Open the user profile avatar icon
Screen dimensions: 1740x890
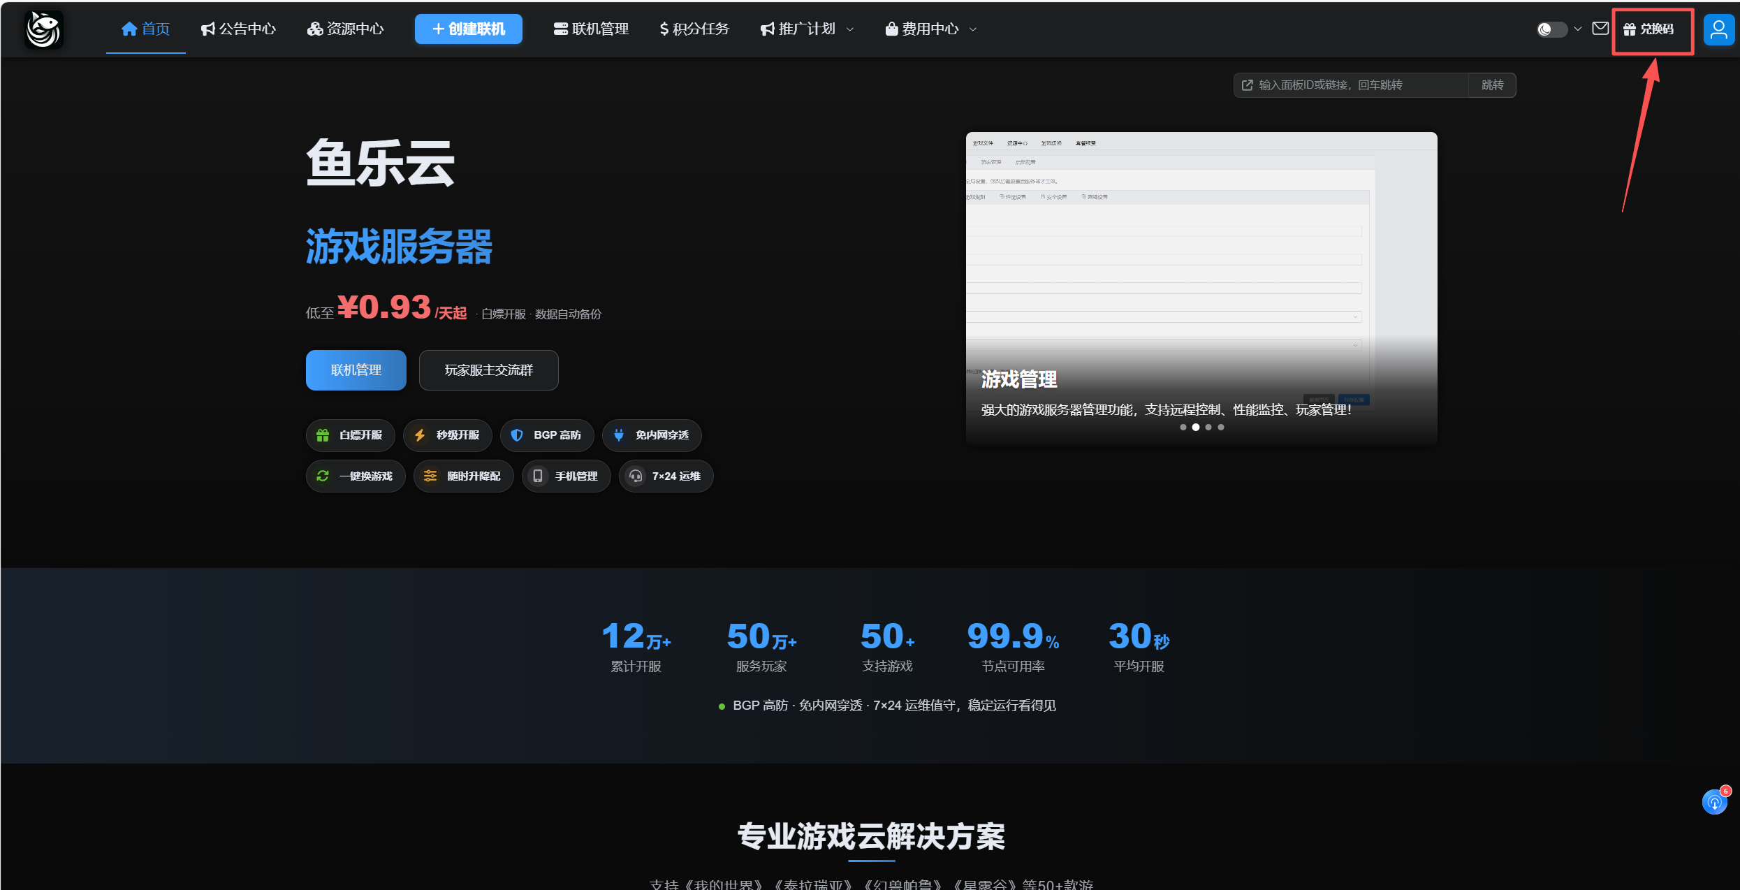[1718, 29]
